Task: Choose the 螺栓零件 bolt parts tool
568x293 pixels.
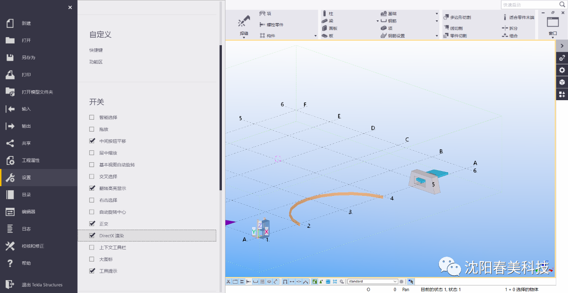Action: (263, 25)
